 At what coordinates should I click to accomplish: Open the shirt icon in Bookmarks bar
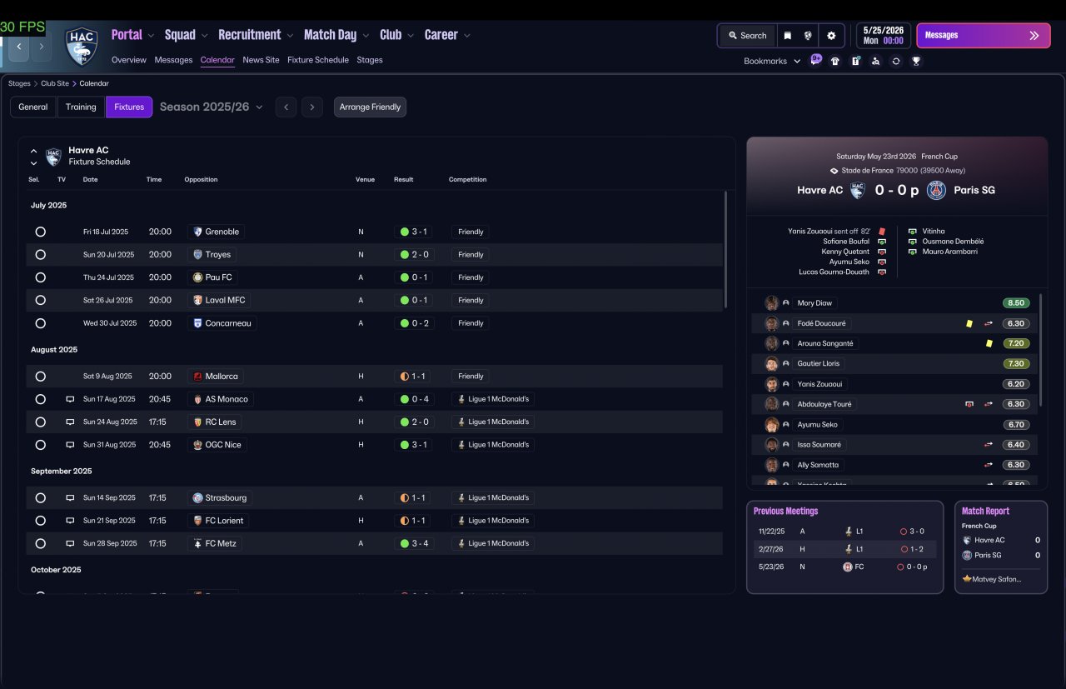tap(835, 61)
